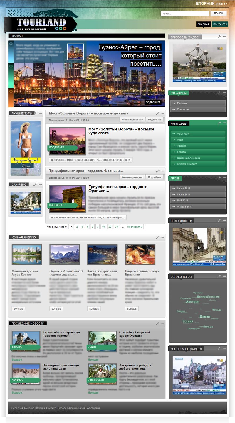The height and width of the screenshot is (423, 235).
Task: Click the wrench icon on Лучшие туры widget
Action: 35,113
